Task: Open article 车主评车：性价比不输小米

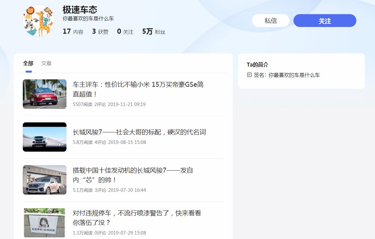Action: click(x=138, y=89)
